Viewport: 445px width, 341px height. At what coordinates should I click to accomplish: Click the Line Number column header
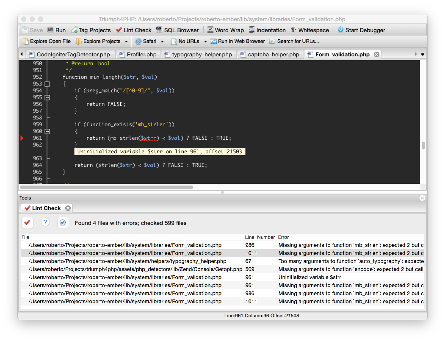(x=260, y=237)
